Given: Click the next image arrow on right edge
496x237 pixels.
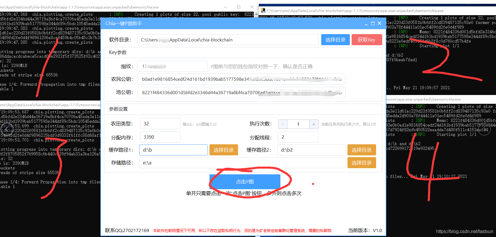Looking at the screenshot, I should coord(484,129).
